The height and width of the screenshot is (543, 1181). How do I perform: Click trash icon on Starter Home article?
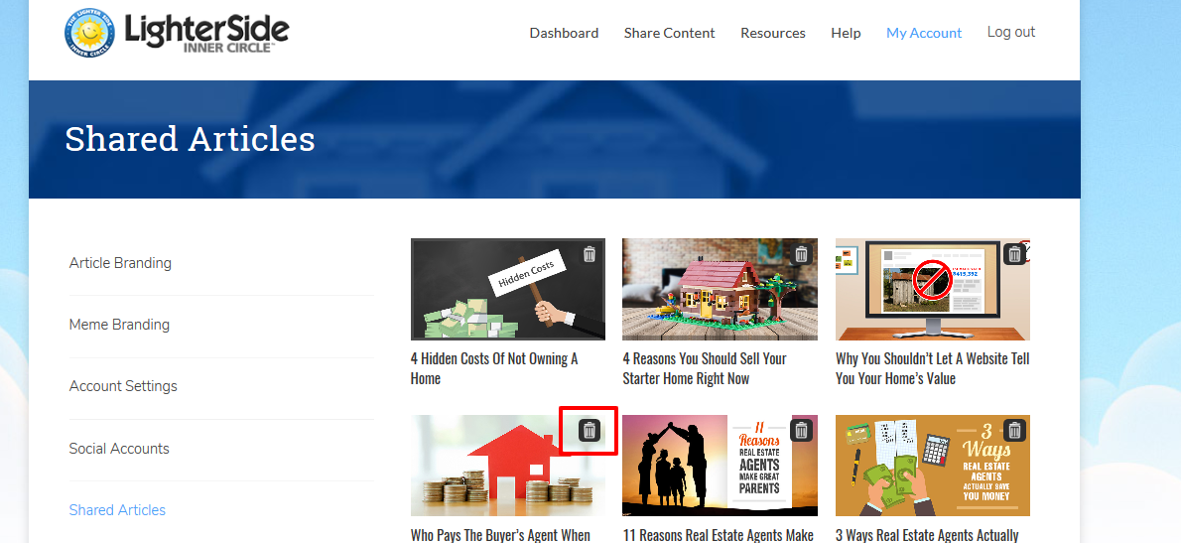802,254
